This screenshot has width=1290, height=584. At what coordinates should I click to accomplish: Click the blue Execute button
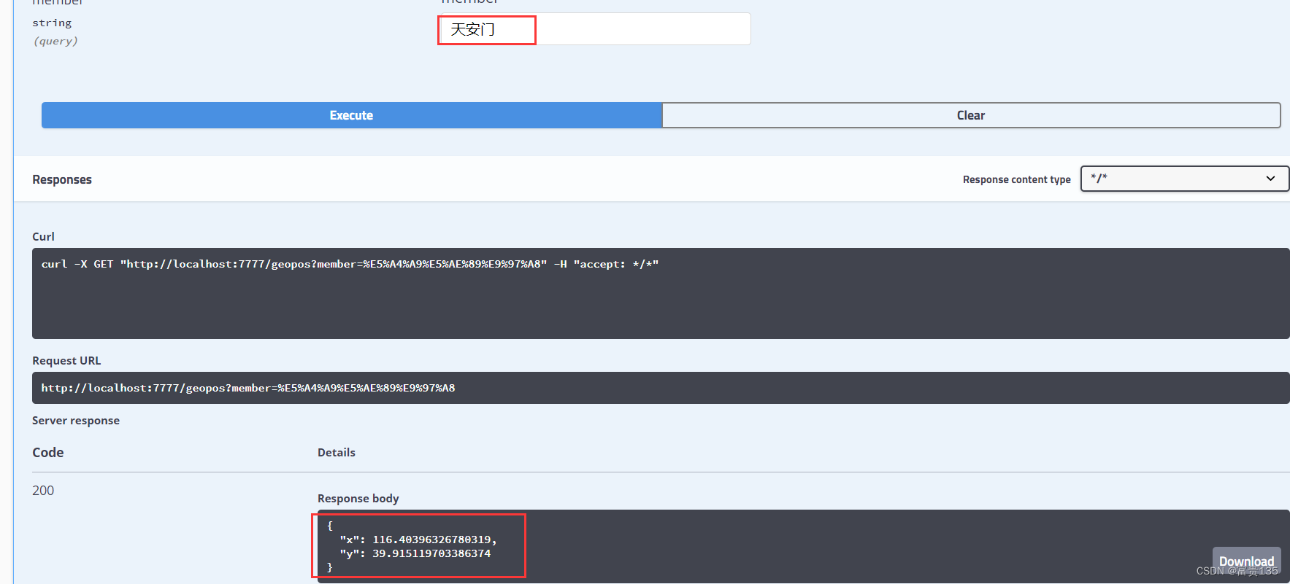351,115
